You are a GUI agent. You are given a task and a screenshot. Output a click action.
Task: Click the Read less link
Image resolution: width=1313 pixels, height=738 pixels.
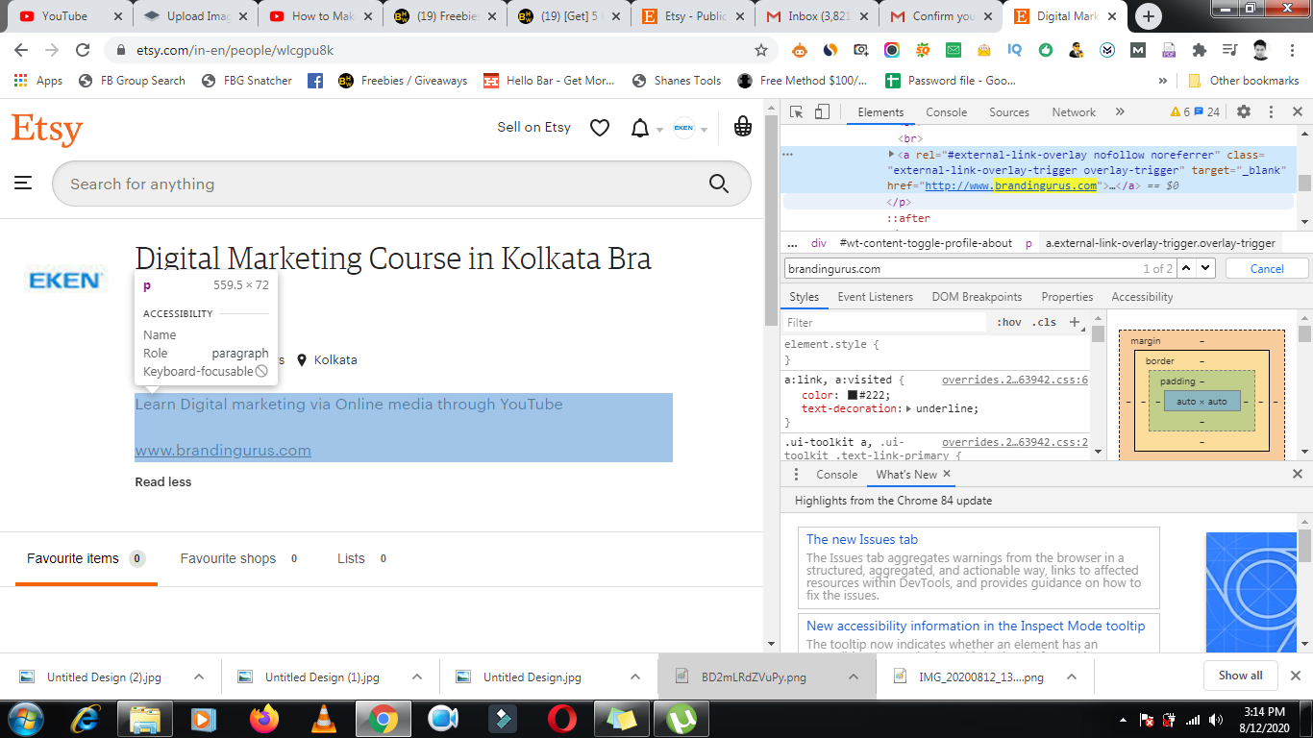click(163, 482)
